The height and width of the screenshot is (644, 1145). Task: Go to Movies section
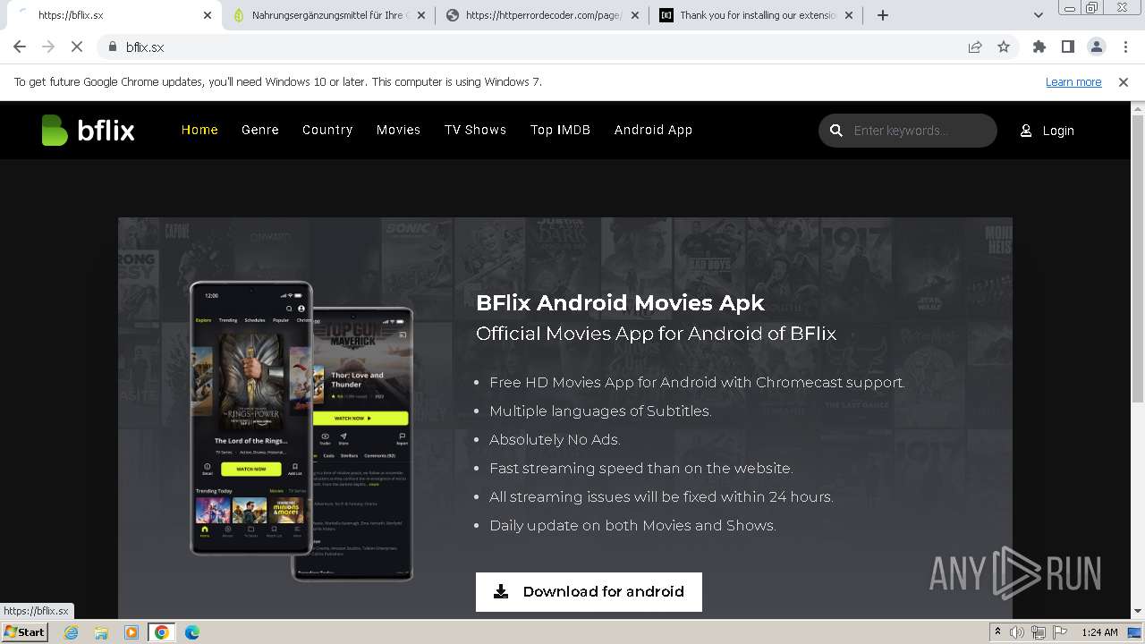pyautogui.click(x=398, y=130)
